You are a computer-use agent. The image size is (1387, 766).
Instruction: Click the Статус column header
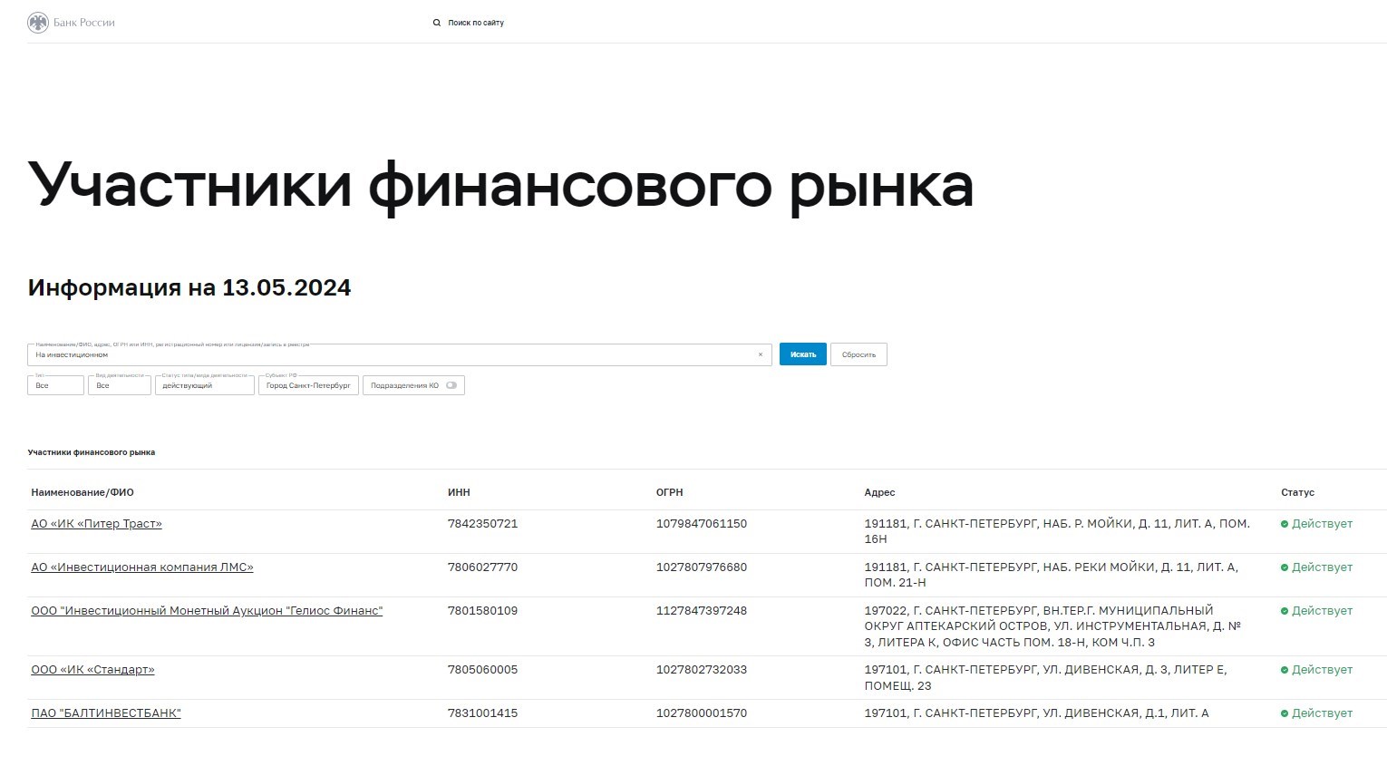click(1297, 492)
